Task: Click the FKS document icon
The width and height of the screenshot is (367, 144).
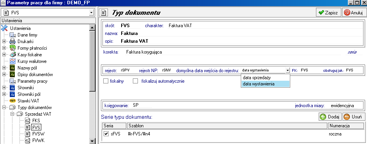Action: tap(28, 121)
